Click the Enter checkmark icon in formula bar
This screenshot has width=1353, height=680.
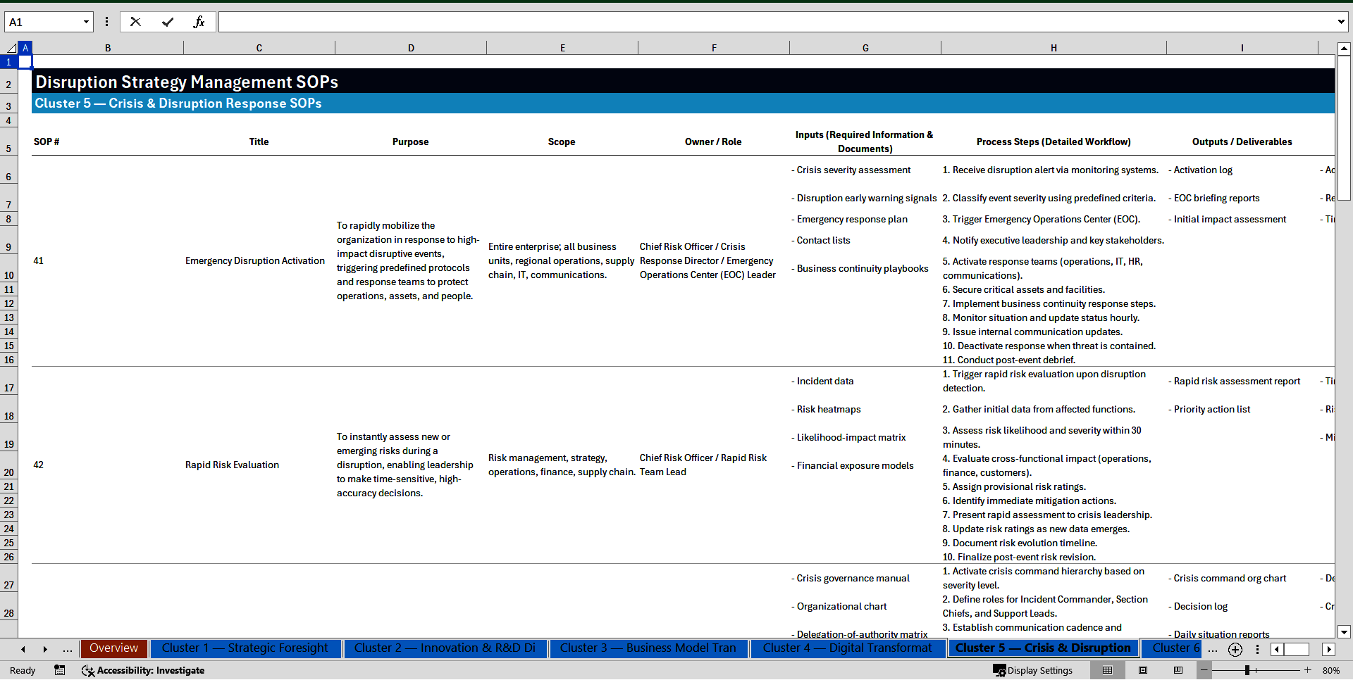pos(168,21)
